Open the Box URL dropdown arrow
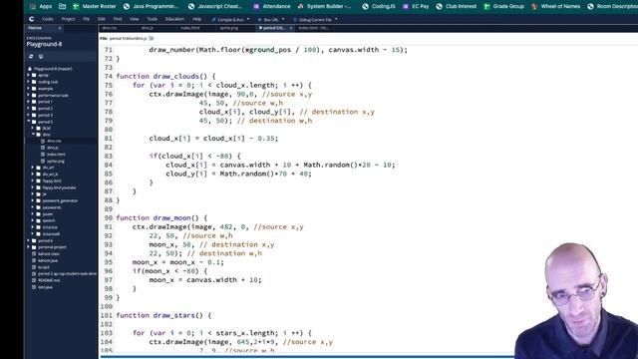The height and width of the screenshot is (359, 638). tap(283, 20)
